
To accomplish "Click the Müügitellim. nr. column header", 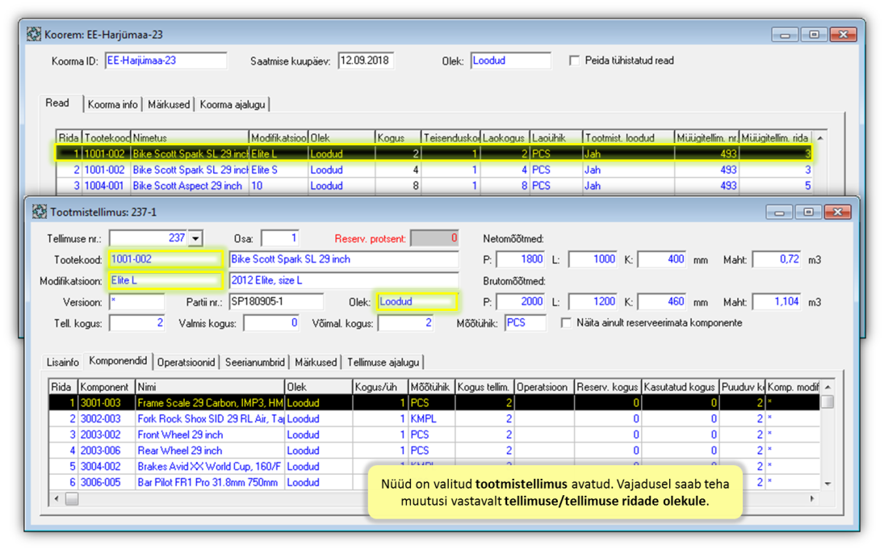I will 707,137.
